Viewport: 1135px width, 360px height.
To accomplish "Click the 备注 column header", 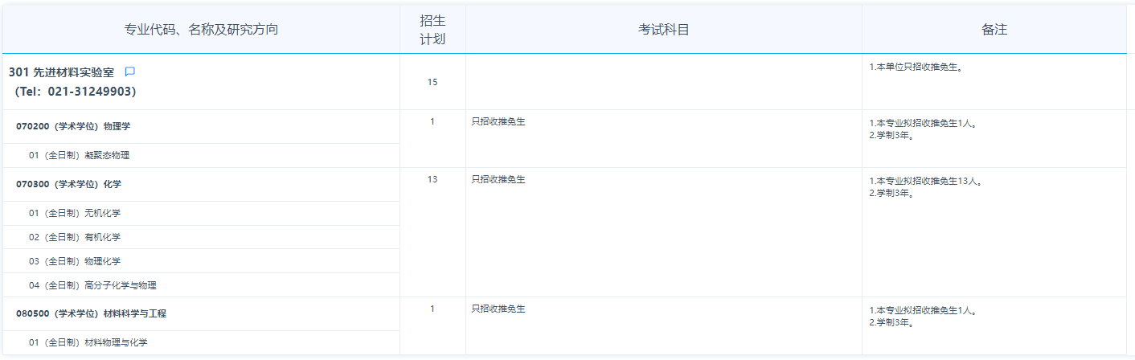I will coord(994,30).
